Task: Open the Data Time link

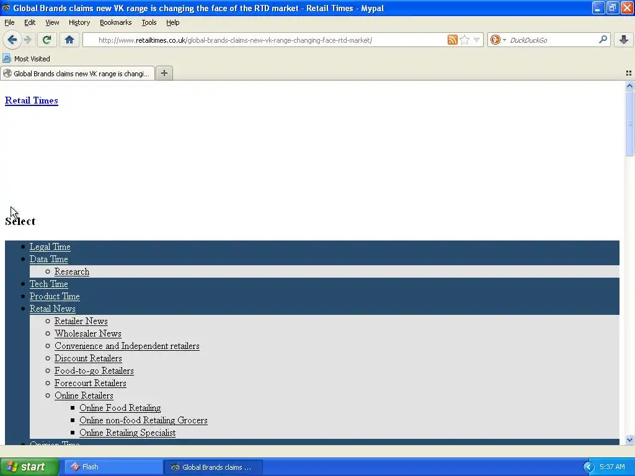Action: coord(48,259)
